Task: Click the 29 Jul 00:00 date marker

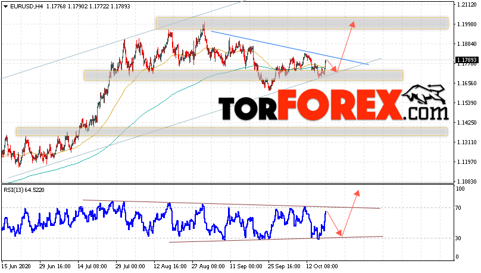Action: (130, 266)
